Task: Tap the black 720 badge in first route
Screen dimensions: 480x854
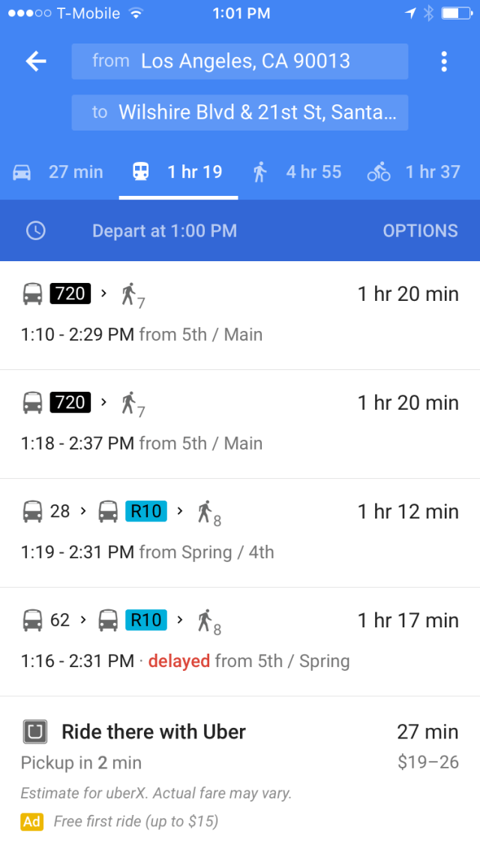Action: click(70, 293)
